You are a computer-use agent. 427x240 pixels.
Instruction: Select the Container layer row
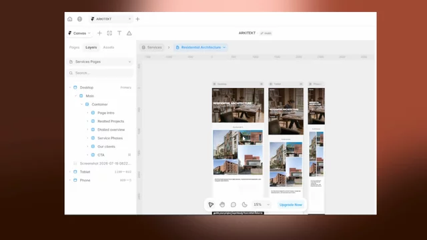100,105
